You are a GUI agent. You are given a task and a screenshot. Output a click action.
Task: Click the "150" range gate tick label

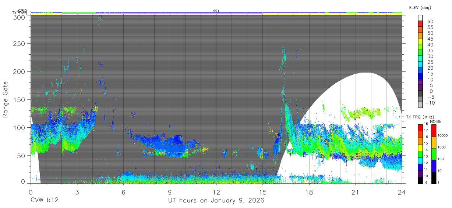coord(20,99)
